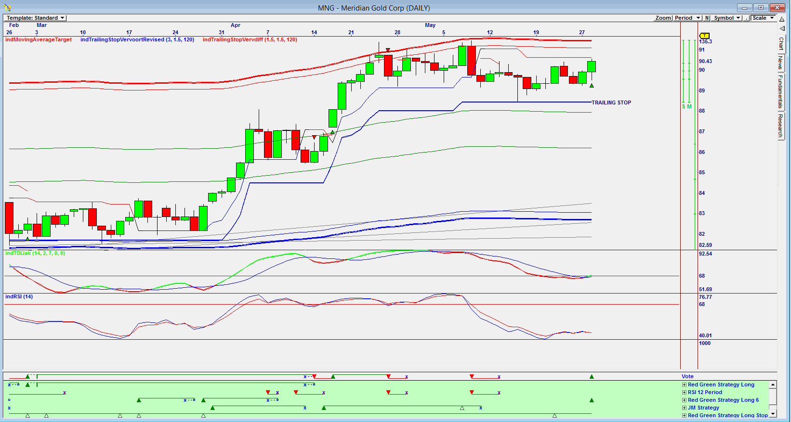Screen dimensions: 791x422
Task: Select the Red Green Strategy Long label
Action: coord(721,384)
